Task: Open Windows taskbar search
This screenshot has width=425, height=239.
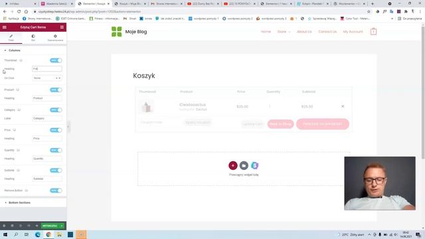Action: pos(16,234)
